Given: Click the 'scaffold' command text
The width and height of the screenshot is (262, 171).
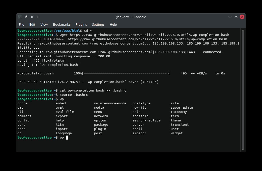Looking at the screenshot, I should point(140,116).
